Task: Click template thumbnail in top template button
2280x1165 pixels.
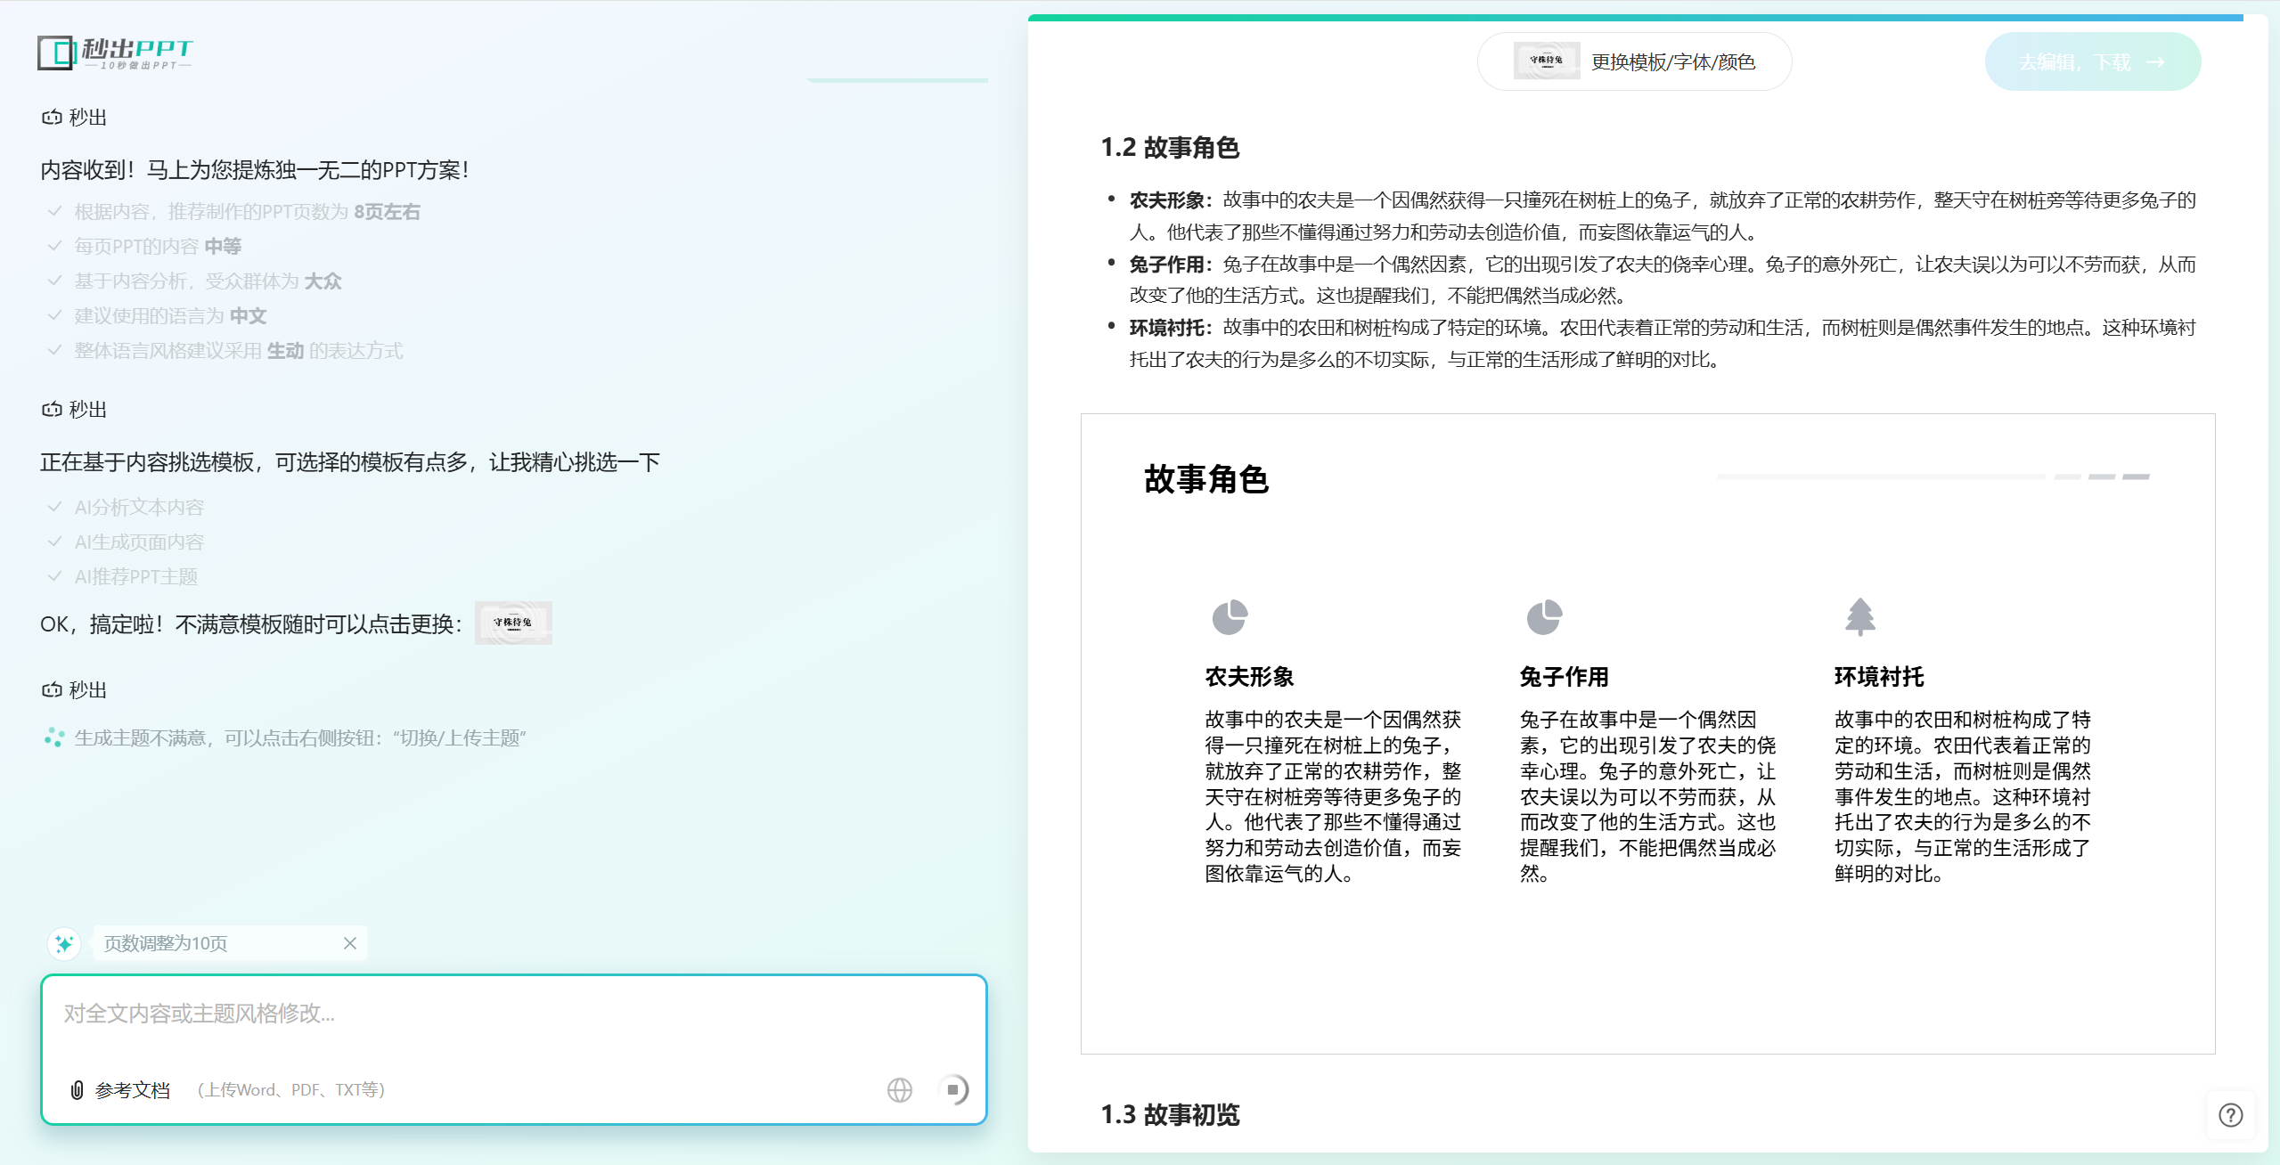Action: [x=1546, y=61]
